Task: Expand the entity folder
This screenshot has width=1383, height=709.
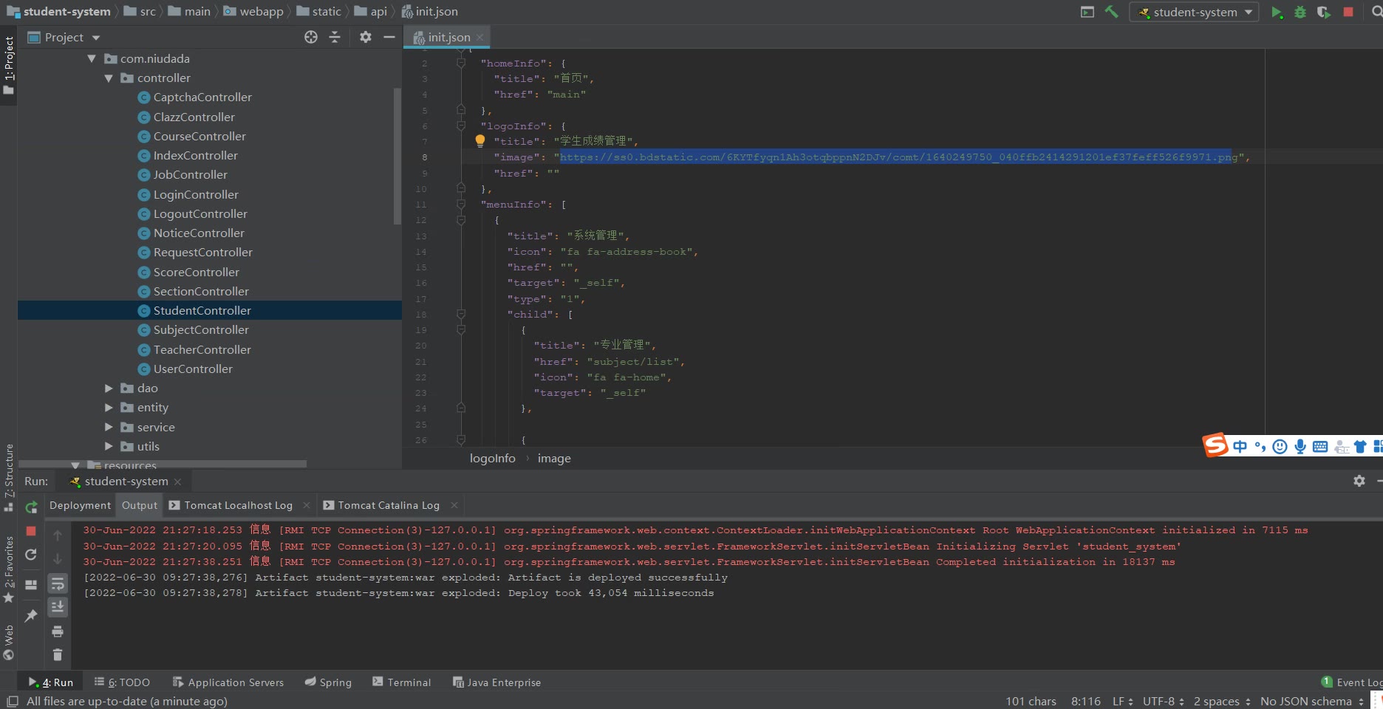Action: coord(109,407)
